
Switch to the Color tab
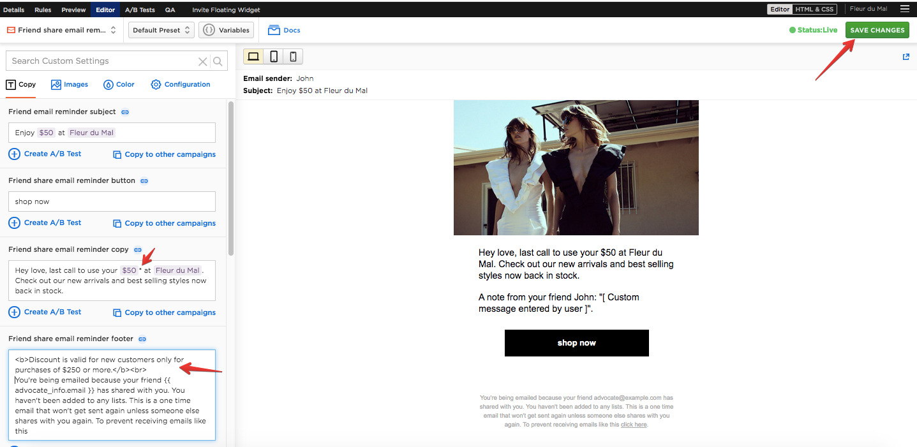coord(119,84)
